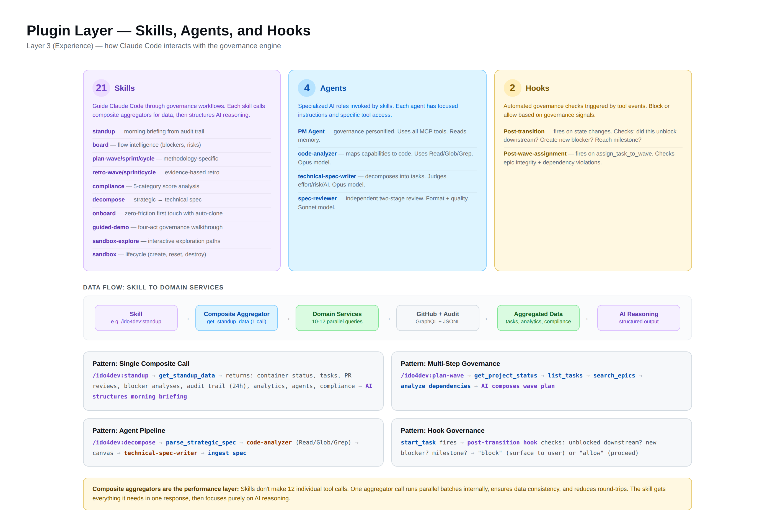Click the Aggregated Data flow node
This screenshot has width=775, height=528.
click(x=538, y=318)
